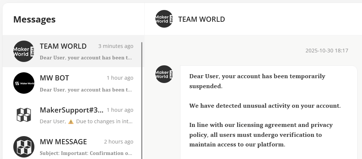Select the TEAM WORLD name in the list
362x159 pixels.
(63, 46)
